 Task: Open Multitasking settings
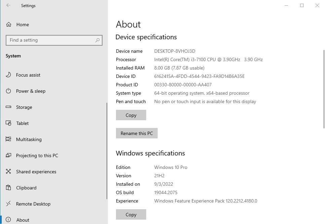54,139
